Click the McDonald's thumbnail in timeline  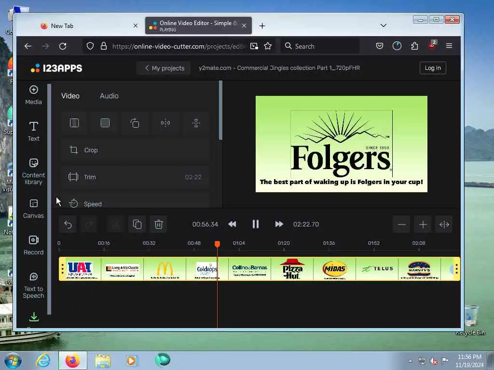click(165, 269)
